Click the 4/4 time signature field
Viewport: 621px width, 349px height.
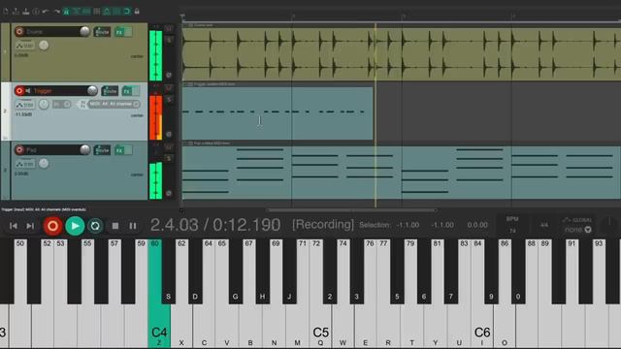[x=544, y=225]
